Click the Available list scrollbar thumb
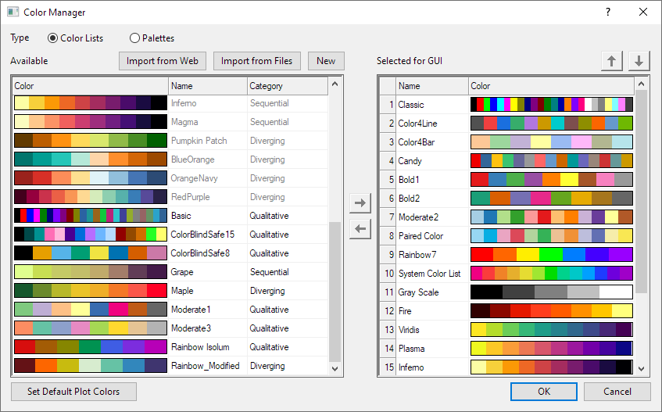 point(335,292)
